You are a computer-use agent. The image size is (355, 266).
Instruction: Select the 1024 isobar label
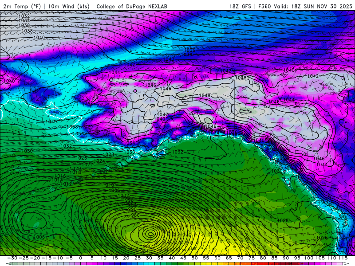pos(99,161)
